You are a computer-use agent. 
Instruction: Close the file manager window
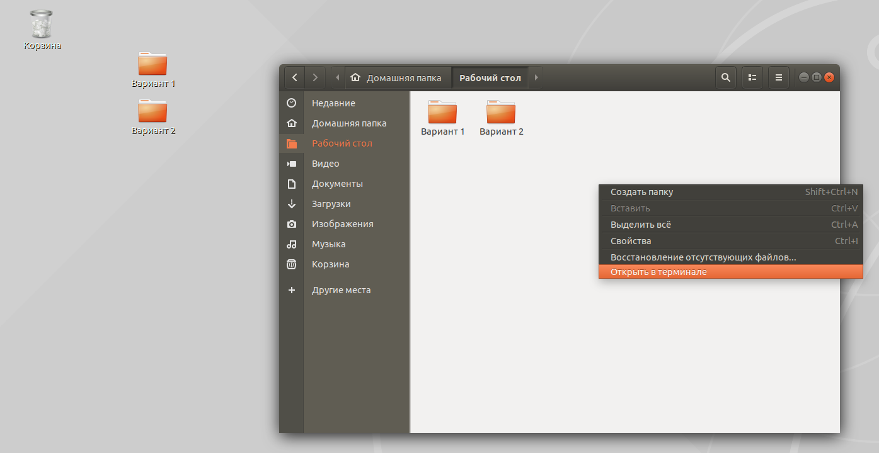coord(829,77)
